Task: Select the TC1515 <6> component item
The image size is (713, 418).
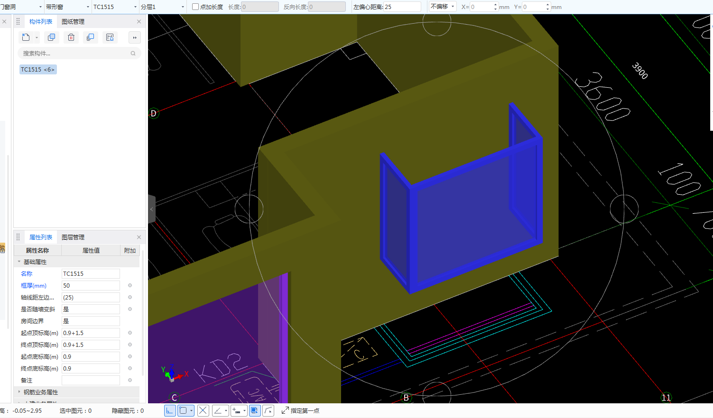Action: [x=38, y=70]
